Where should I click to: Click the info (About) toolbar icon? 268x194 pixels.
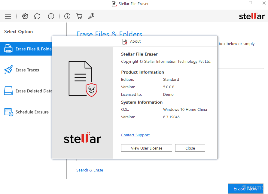pos(51,17)
